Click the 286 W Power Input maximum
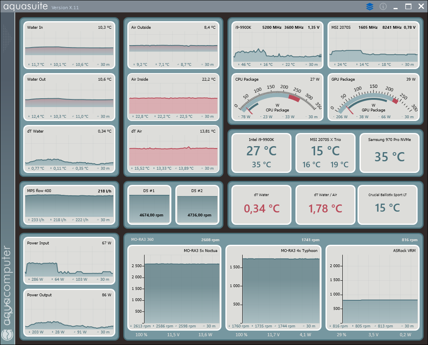 click(37, 280)
